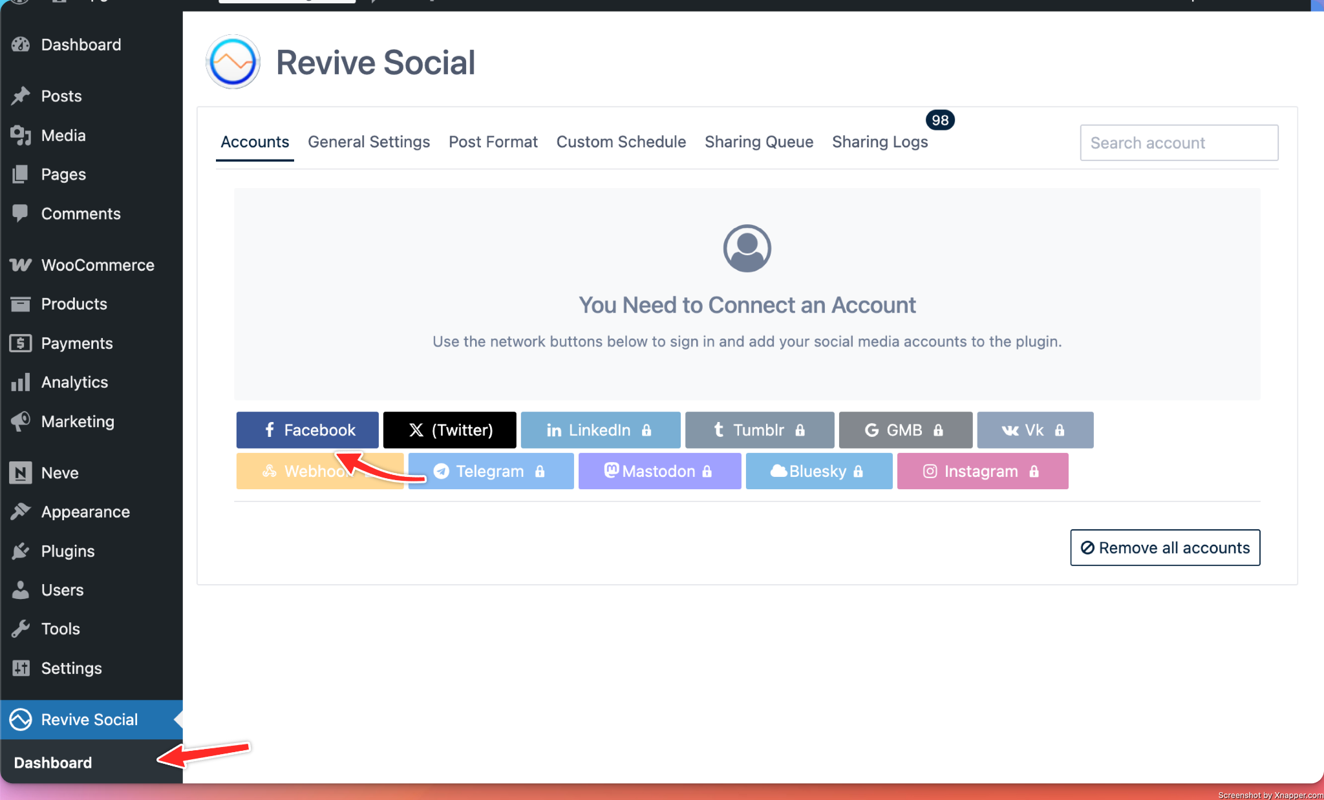
Task: Click the WooCommerce icon in sidebar
Action: [x=21, y=265]
